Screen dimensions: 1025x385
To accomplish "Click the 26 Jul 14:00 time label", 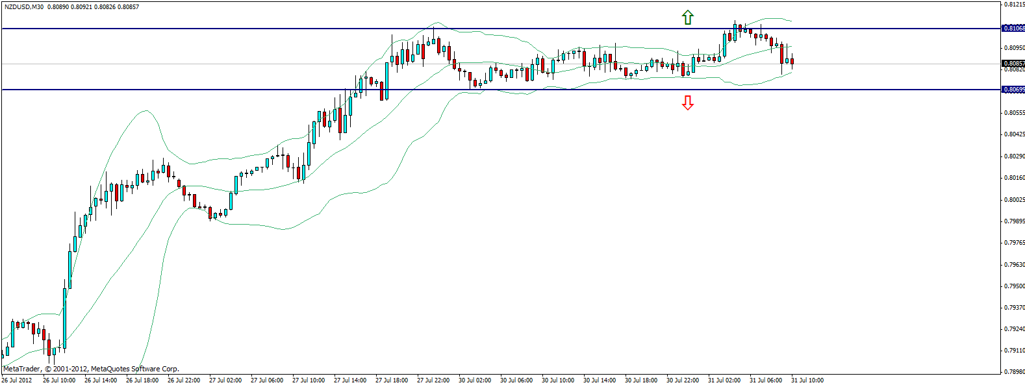I will [x=101, y=380].
